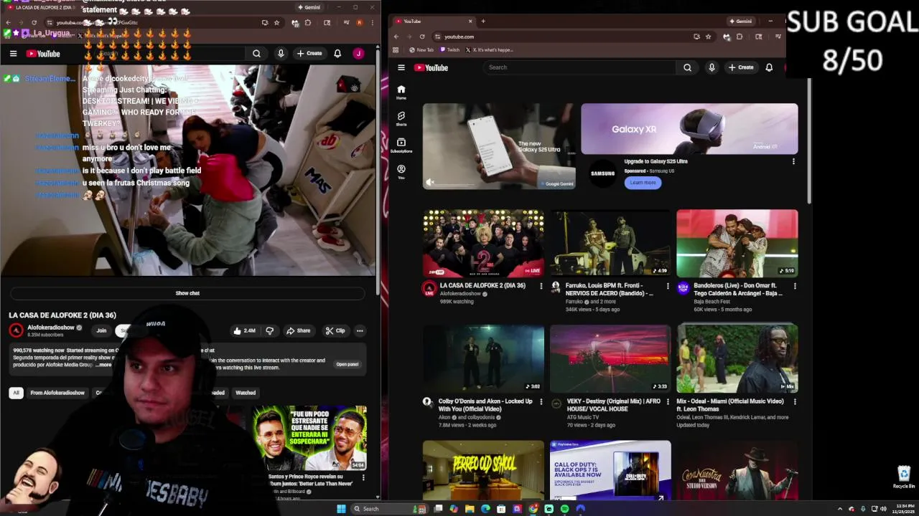Click the search magnifier in right YouTube window
919x516 pixels.
[687, 67]
